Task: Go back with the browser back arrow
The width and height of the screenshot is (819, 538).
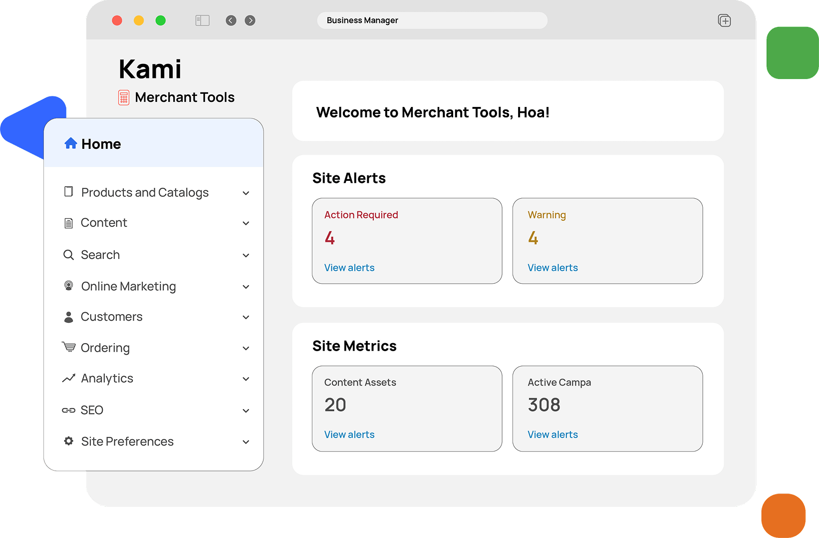Action: 231,20
